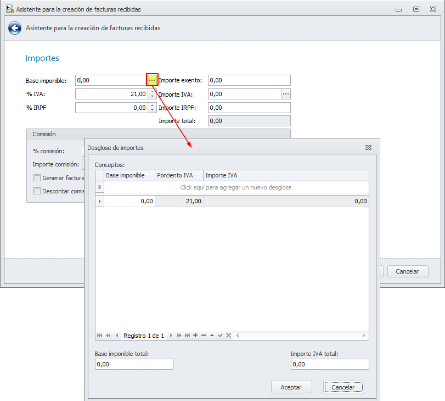
Task: Click the Importe total field
Action: 249,121
